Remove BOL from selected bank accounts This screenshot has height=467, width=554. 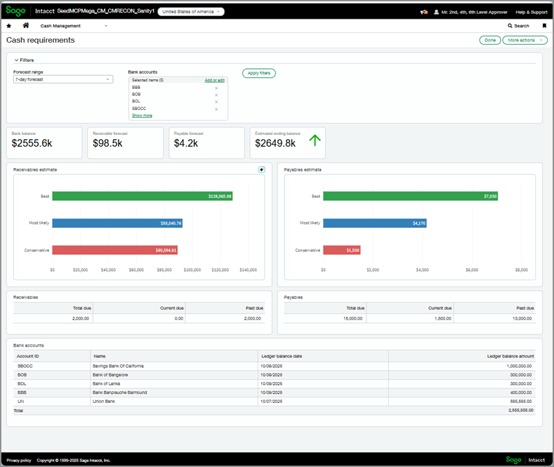point(216,102)
